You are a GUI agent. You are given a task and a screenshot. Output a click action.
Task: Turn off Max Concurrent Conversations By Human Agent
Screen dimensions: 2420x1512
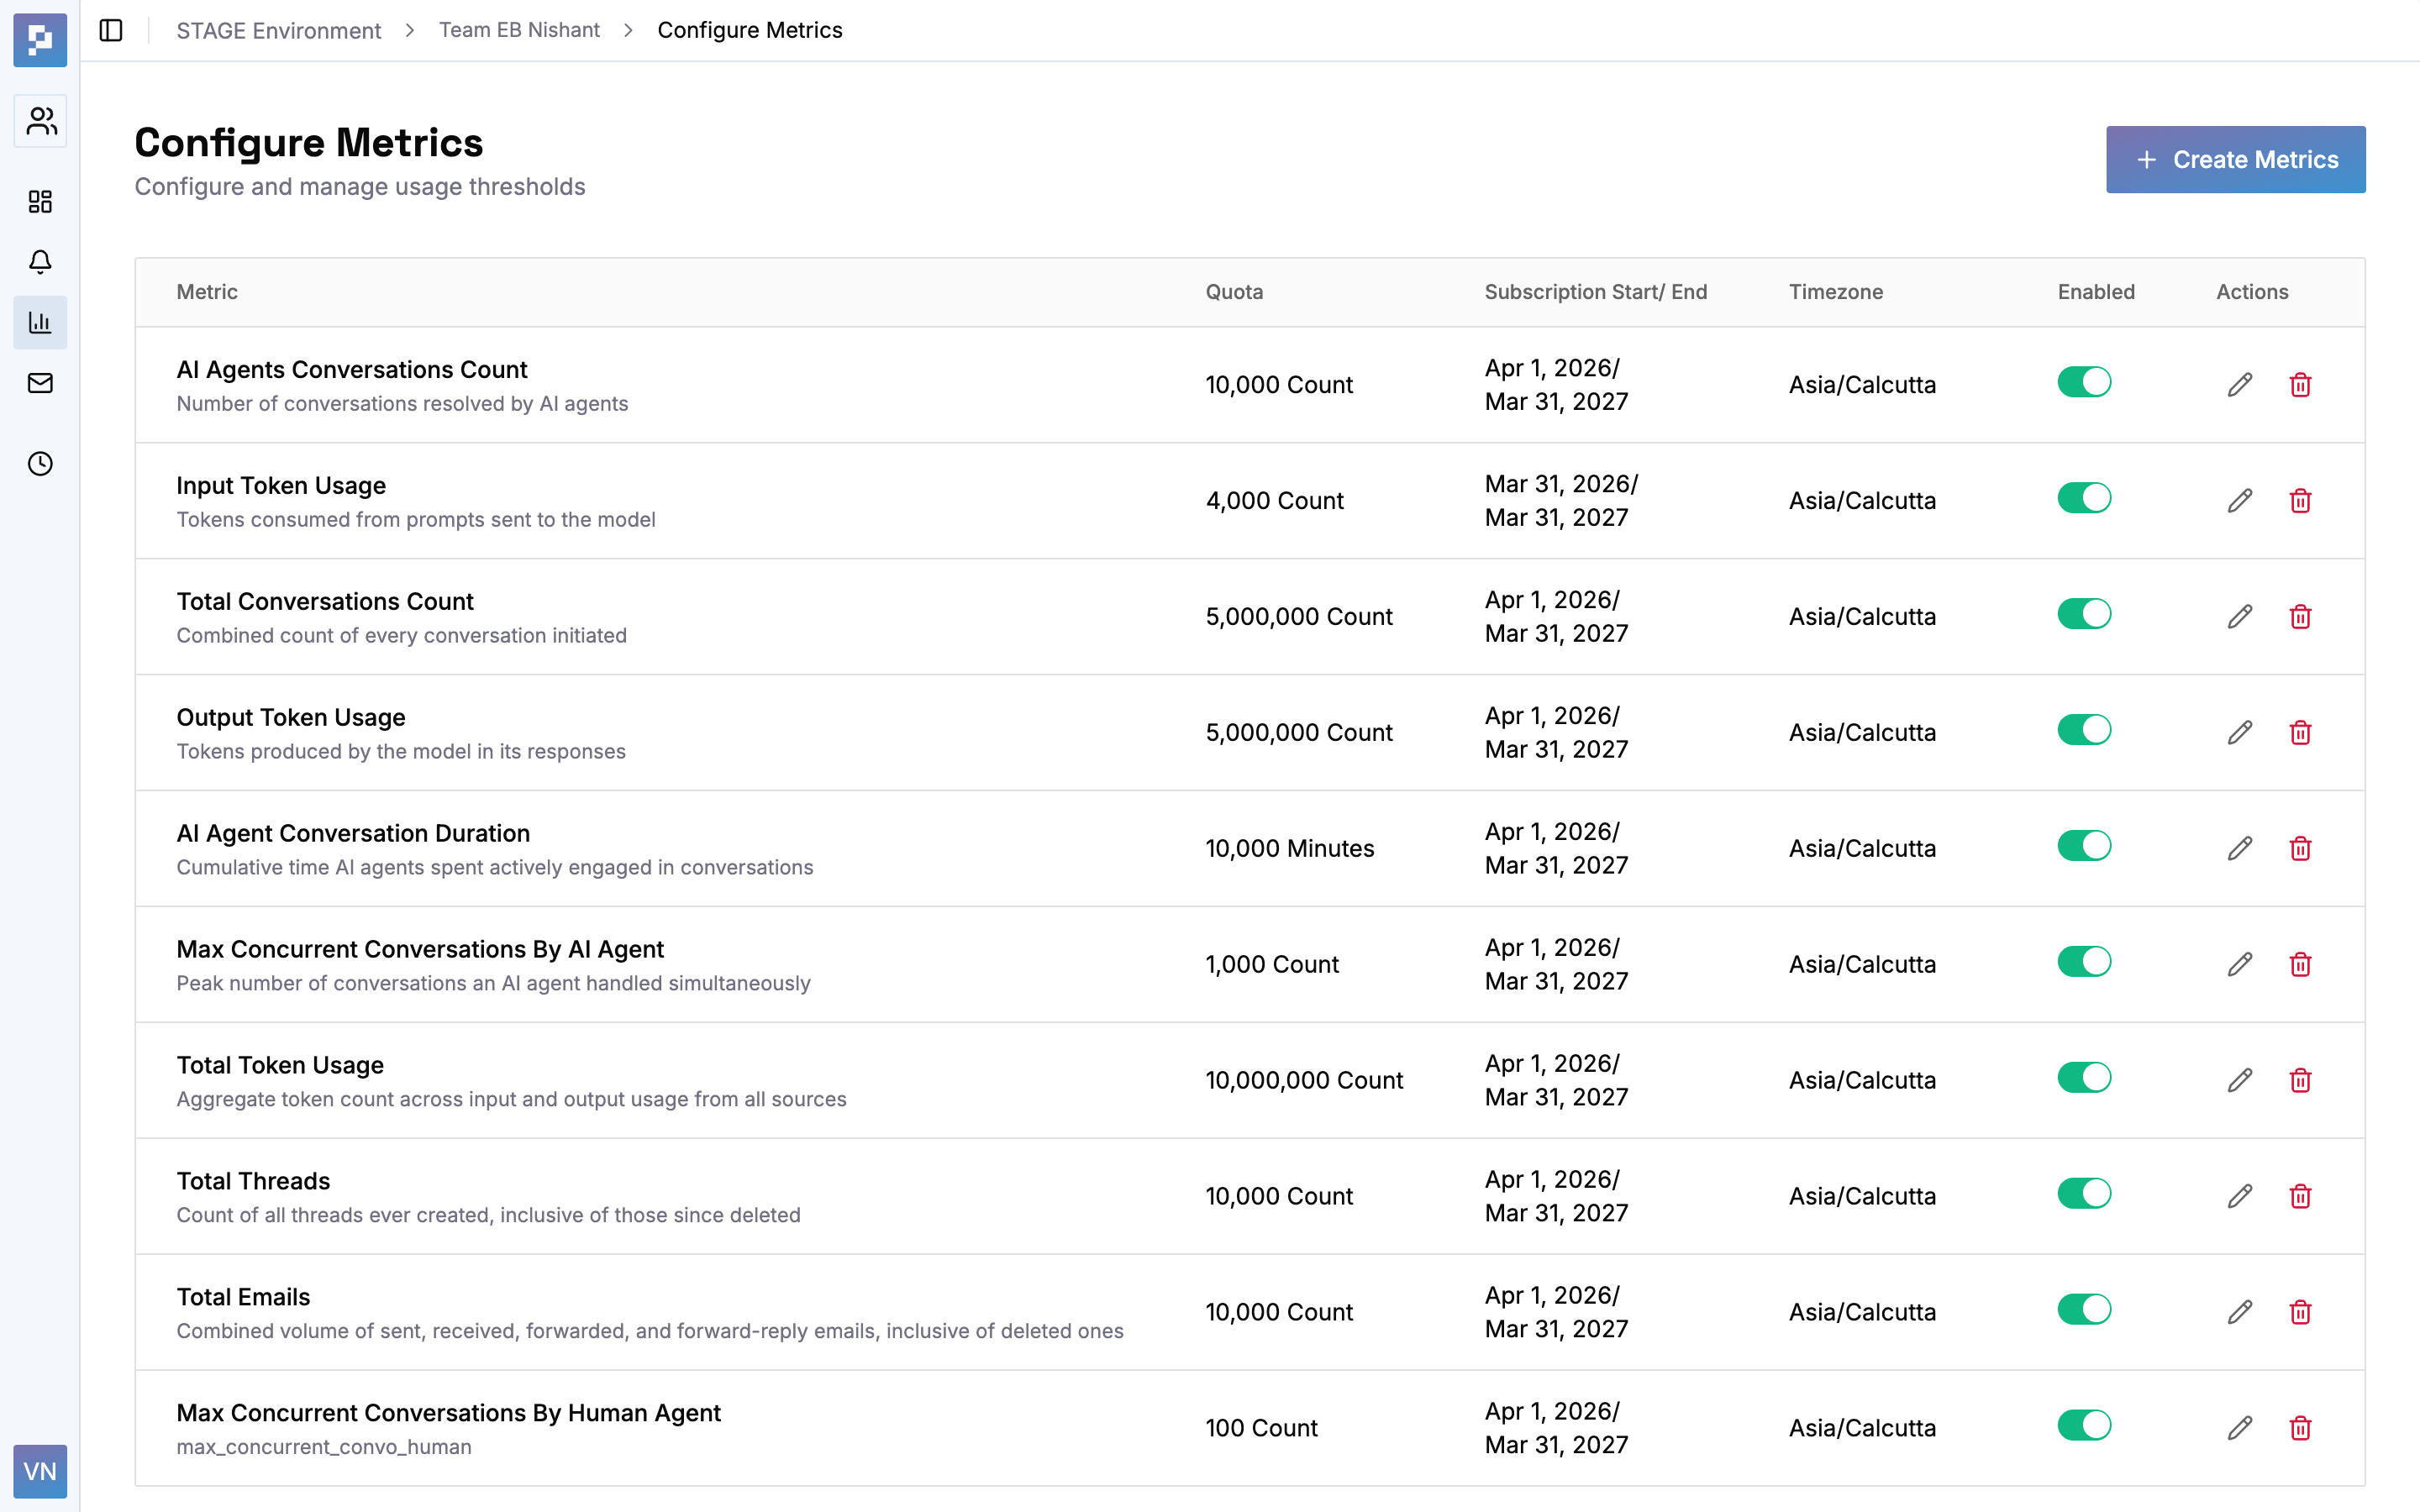2084,1426
